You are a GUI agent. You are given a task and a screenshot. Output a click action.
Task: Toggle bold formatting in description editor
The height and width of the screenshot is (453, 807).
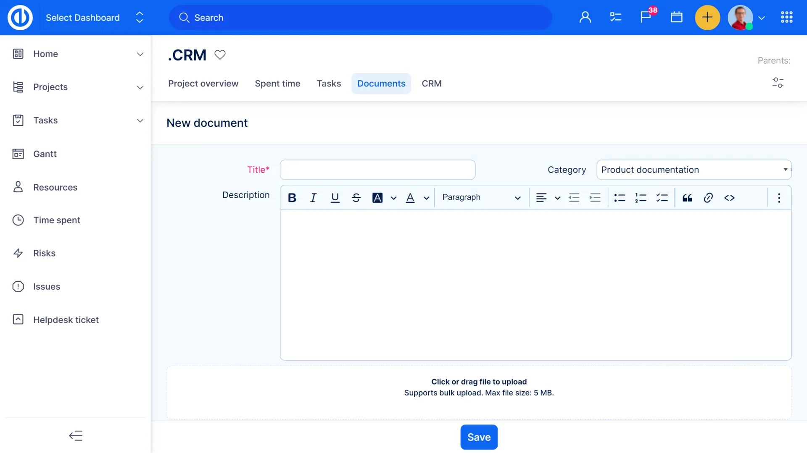(292, 198)
